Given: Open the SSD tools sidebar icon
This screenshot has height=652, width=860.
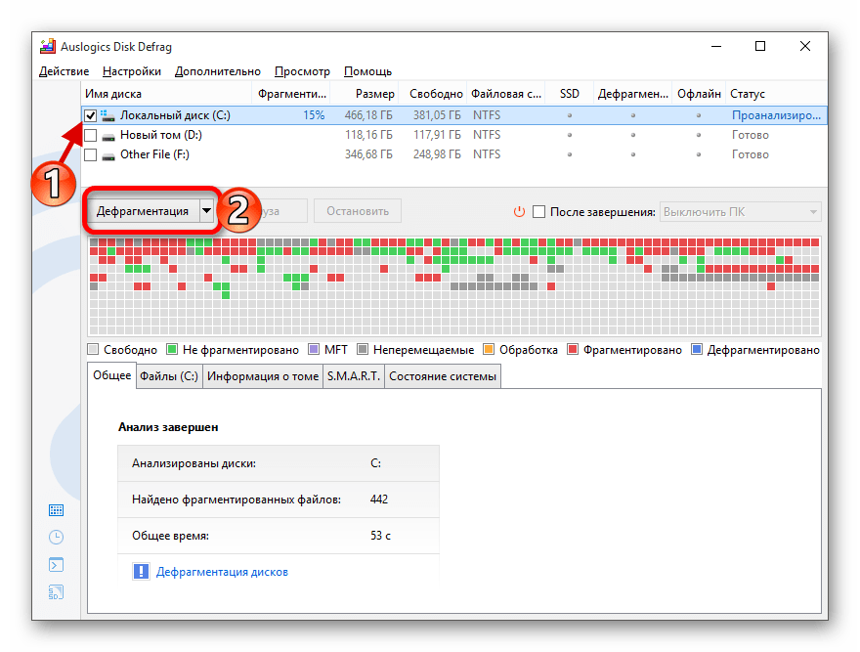Looking at the screenshot, I should click(x=56, y=591).
